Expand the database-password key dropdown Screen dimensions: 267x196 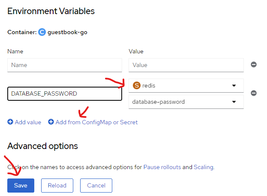[x=186, y=102]
